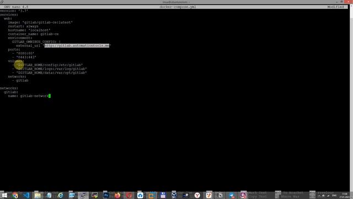Screen dimensions: 353x199
Task: Open the Windows Start menu
Action: click(4, 195)
